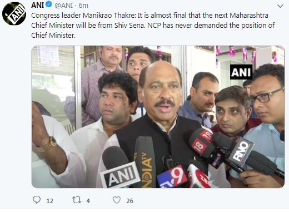The image size is (289, 212).
Task: Open the @ANI handle link
Action: (64, 6)
